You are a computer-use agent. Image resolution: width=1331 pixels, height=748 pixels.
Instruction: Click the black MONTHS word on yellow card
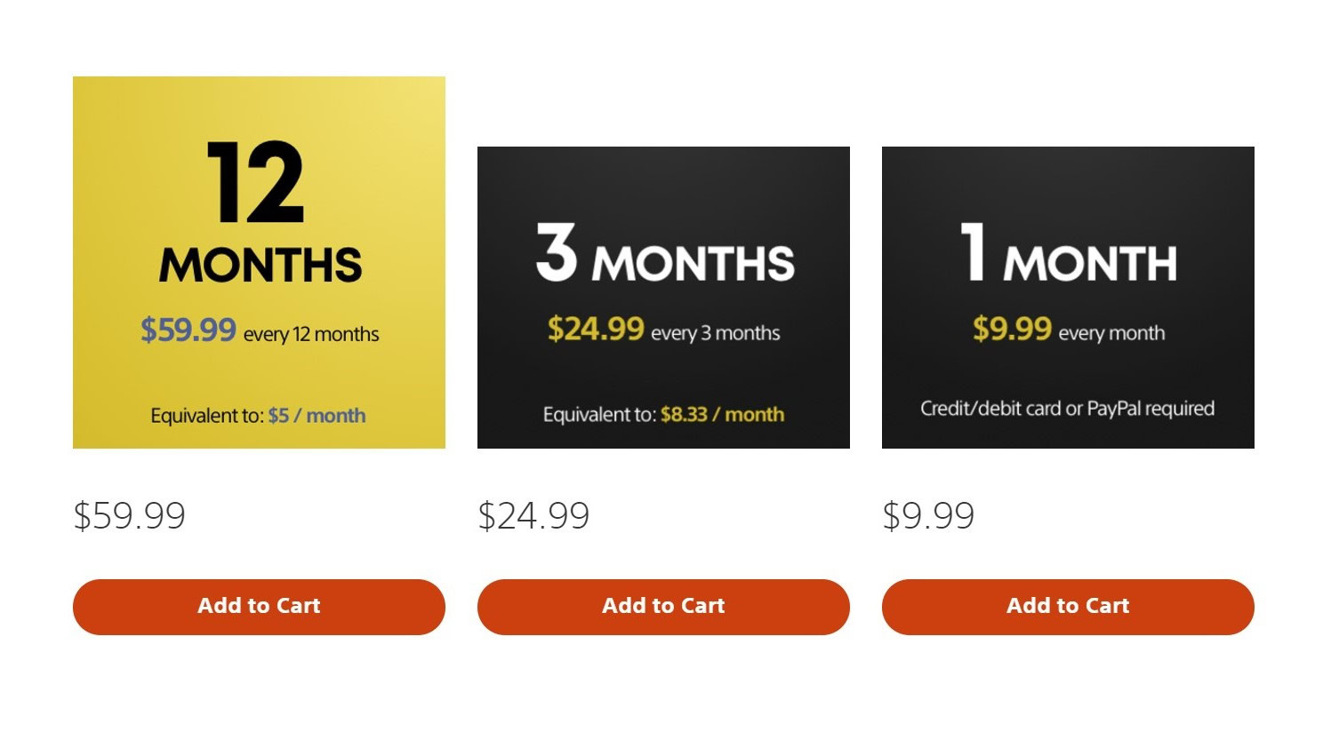point(261,265)
